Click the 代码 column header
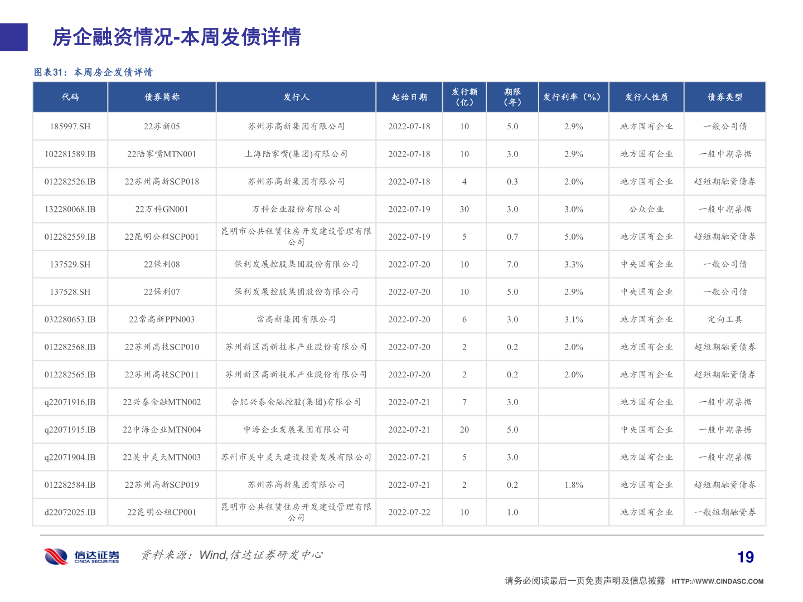The image size is (803, 602). (71, 96)
